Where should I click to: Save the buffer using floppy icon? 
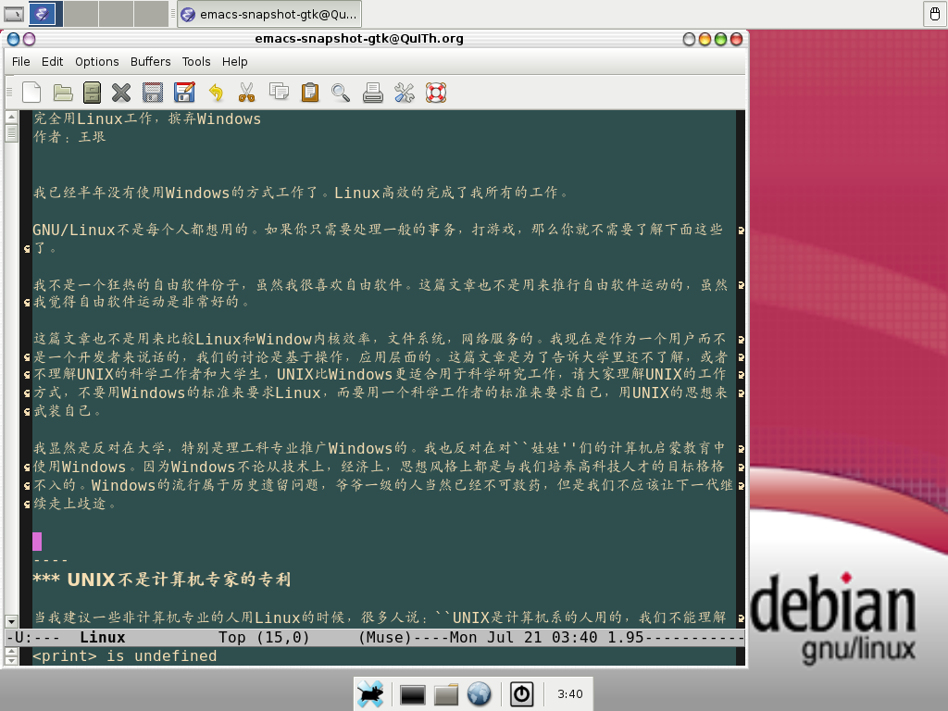[153, 93]
